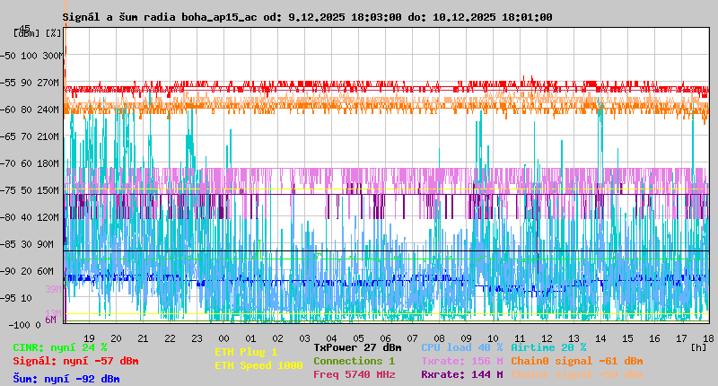Viewport: 718px width, 386px height.
Task: Click the Chain0 signal legend label
Action: coord(576,361)
